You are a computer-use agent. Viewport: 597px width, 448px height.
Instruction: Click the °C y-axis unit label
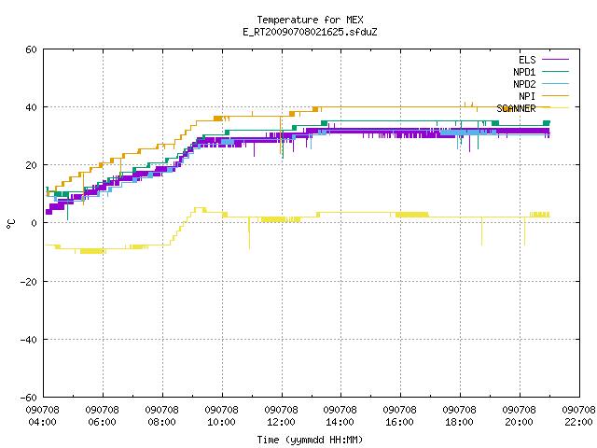(x=11, y=224)
